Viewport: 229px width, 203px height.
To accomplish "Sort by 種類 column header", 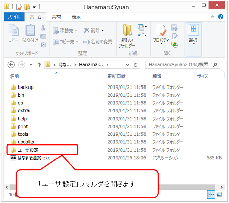I will coord(157,76).
